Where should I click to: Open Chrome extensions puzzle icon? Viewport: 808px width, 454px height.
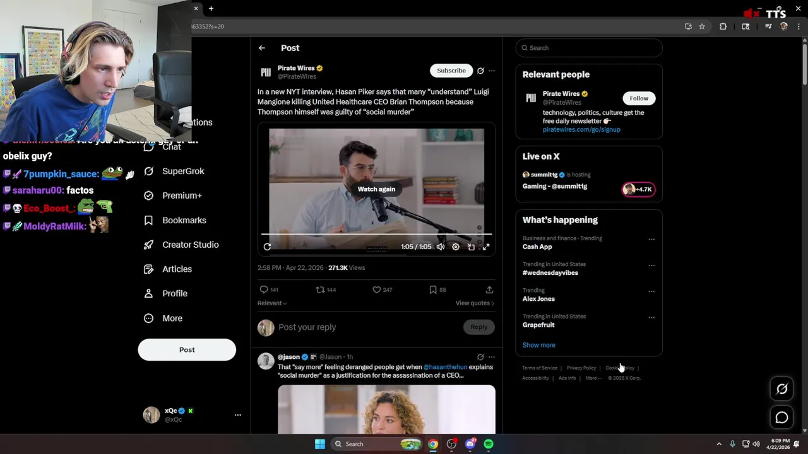(x=723, y=26)
